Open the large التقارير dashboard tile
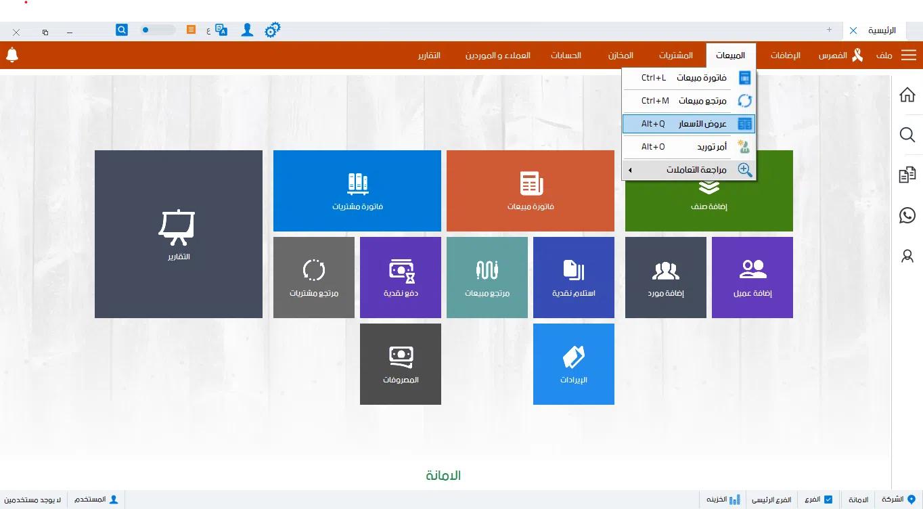Viewport: 923px width, 509px height. point(179,234)
